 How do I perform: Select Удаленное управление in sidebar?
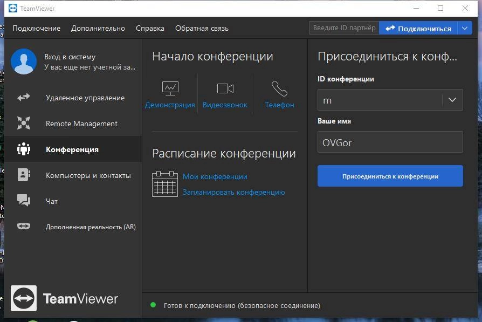[85, 98]
